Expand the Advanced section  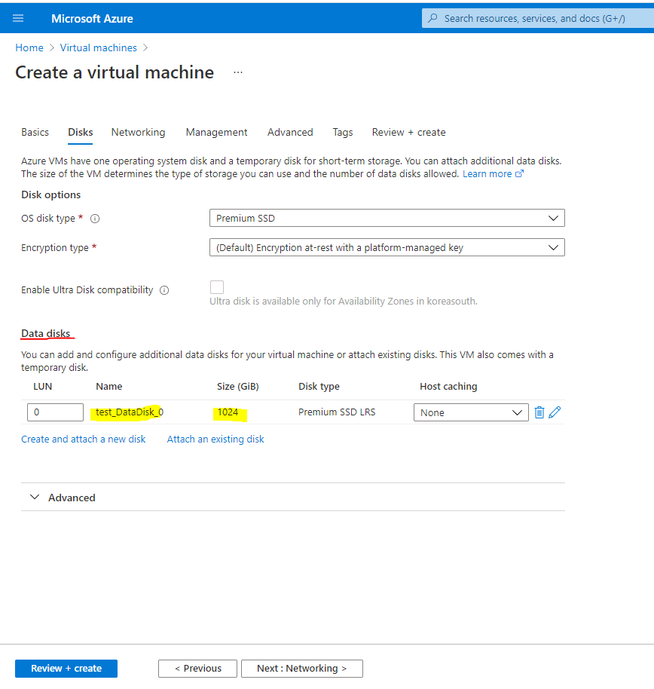pyautogui.click(x=63, y=498)
